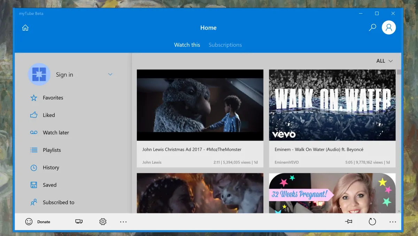Click the Sign in text

64,75
